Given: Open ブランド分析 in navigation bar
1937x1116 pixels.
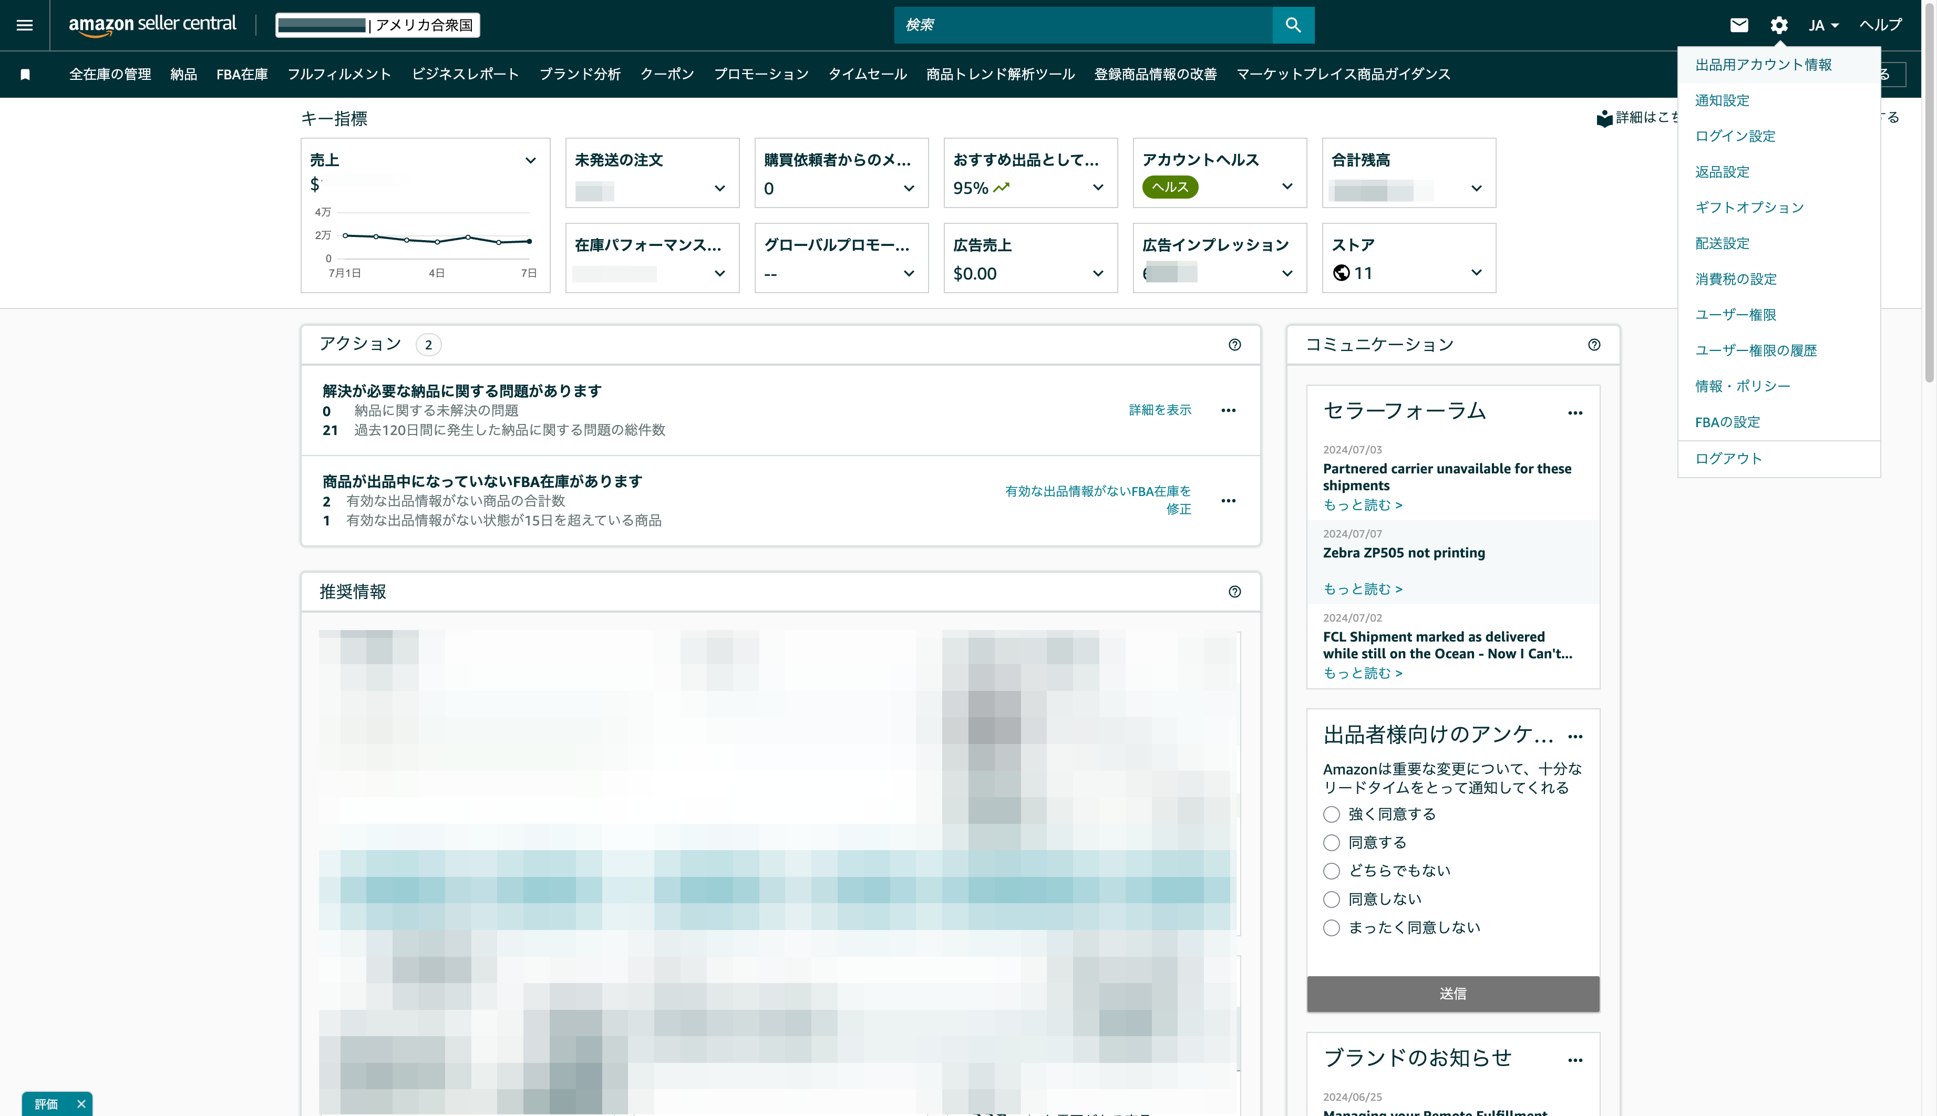Looking at the screenshot, I should coord(580,75).
